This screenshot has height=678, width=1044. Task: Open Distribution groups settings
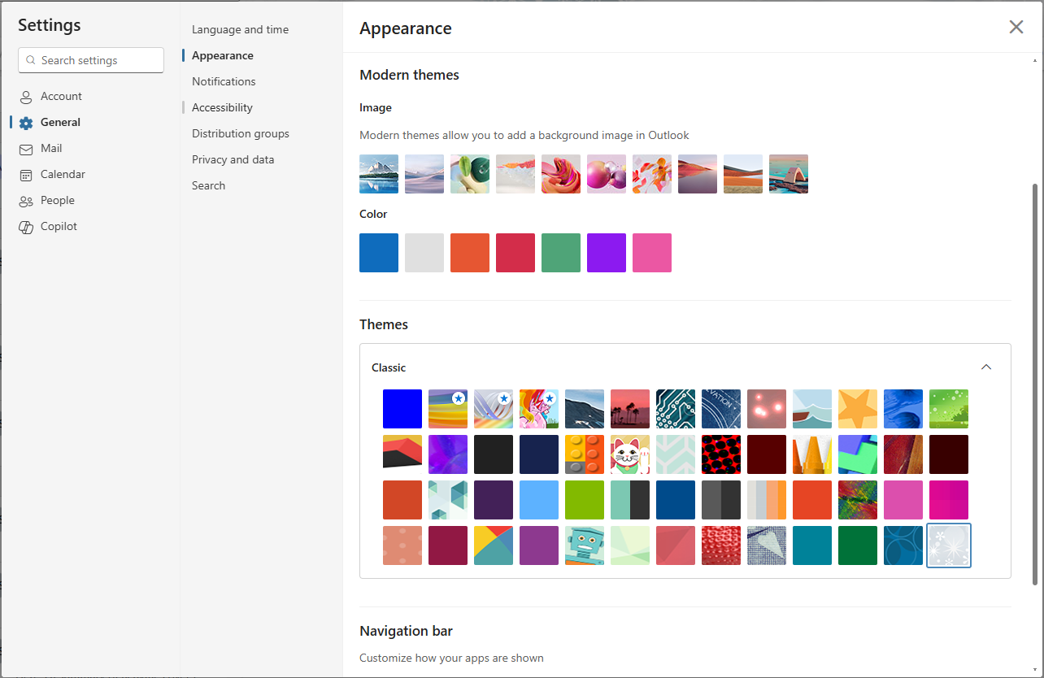240,133
